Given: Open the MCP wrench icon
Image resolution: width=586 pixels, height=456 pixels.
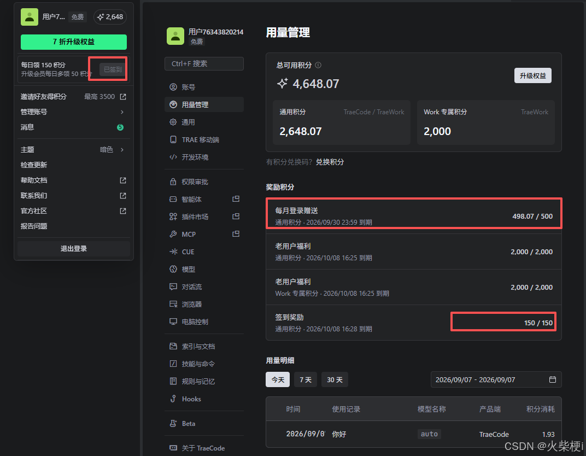Looking at the screenshot, I should tap(173, 234).
